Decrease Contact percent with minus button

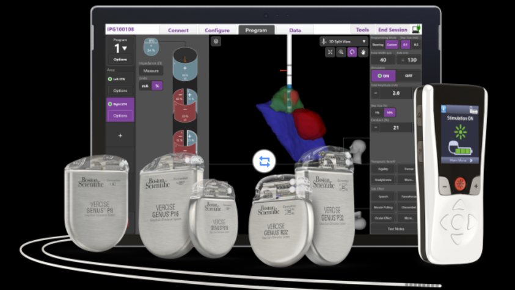(376, 127)
